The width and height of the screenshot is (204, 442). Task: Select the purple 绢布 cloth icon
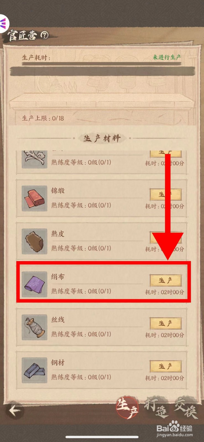tap(35, 284)
